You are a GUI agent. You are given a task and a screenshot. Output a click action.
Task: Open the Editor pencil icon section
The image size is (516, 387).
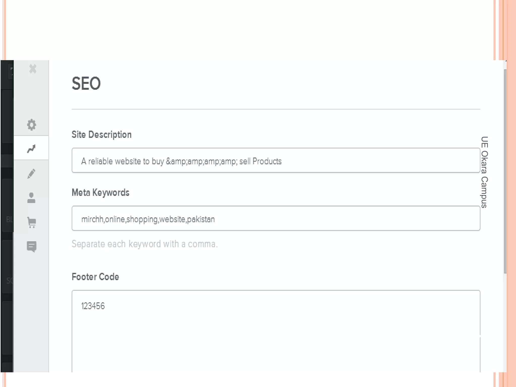coord(31,174)
